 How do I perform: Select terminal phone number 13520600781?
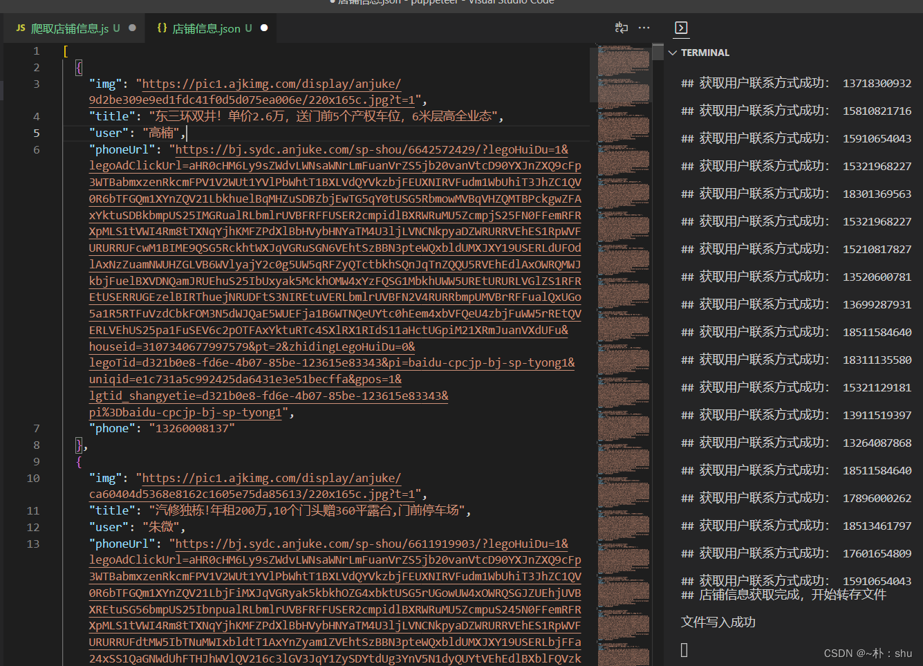tap(877, 277)
